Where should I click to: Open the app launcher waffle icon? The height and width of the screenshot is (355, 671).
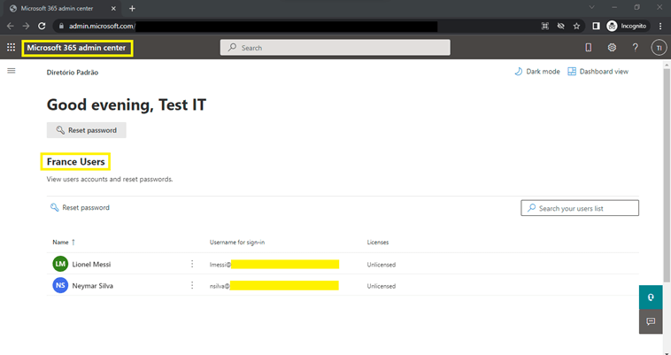pos(11,48)
